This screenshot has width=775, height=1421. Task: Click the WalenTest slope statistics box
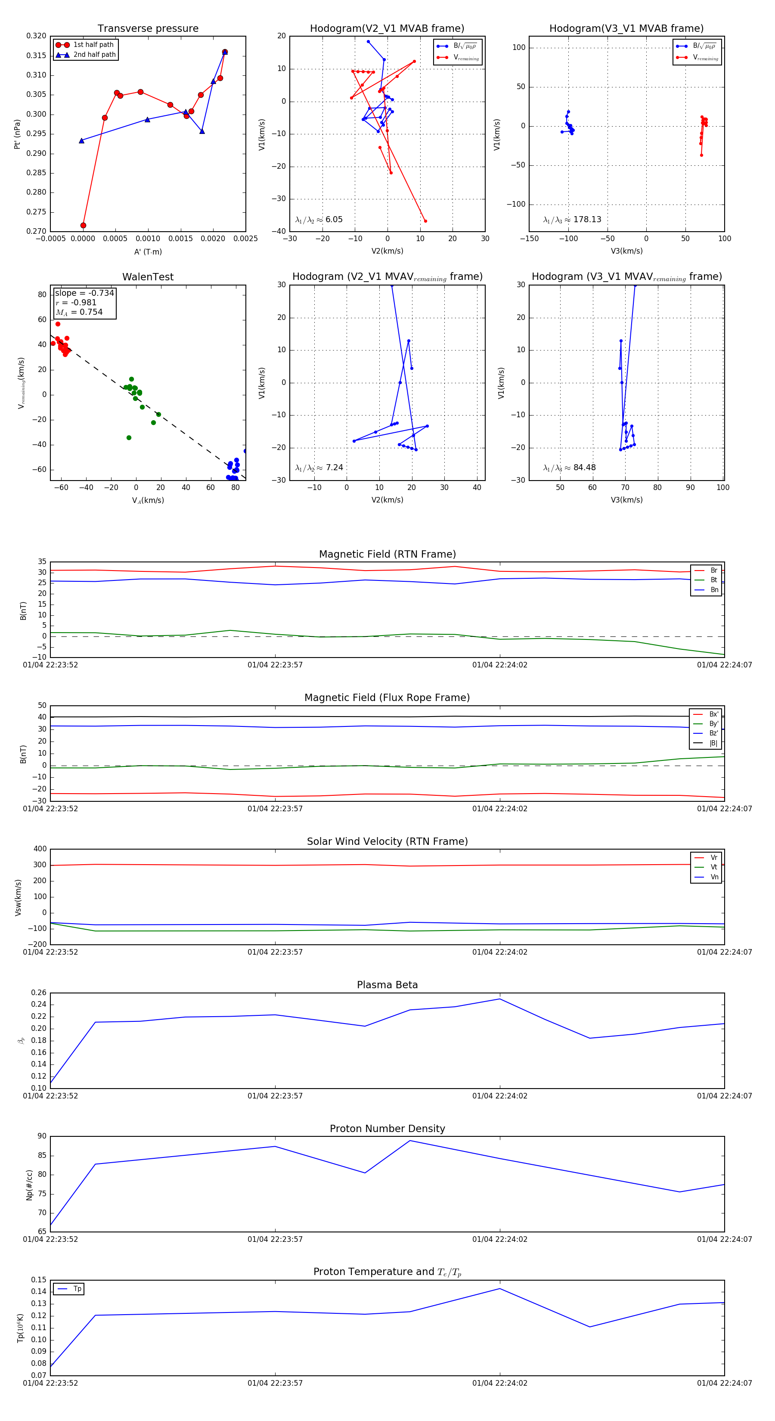coord(84,302)
